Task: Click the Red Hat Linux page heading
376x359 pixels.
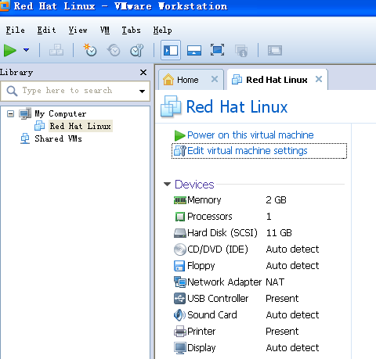Action: tap(237, 107)
